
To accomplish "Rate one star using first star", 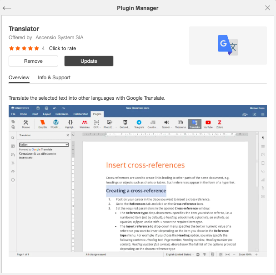I will (11, 48).
